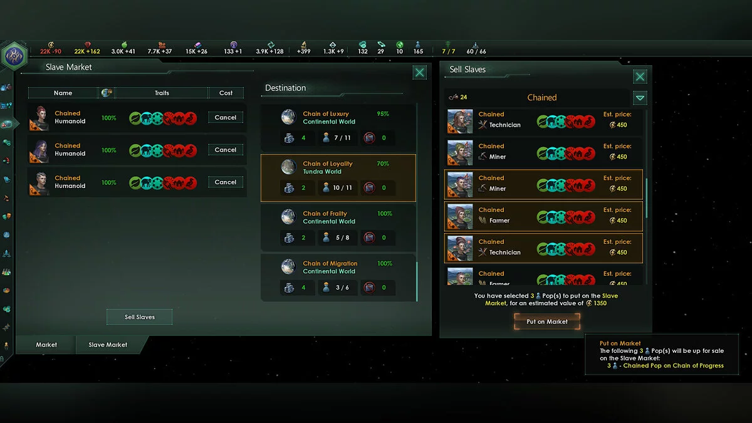
Task: Check the energy credits resource icon
Action: point(51,45)
